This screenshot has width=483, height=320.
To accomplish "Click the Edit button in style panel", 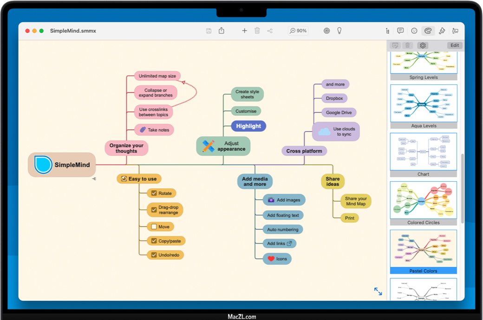I will pyautogui.click(x=455, y=45).
